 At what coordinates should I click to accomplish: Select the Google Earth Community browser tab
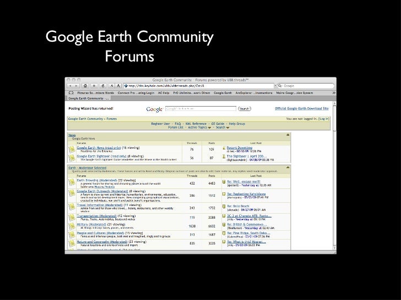click(89, 98)
